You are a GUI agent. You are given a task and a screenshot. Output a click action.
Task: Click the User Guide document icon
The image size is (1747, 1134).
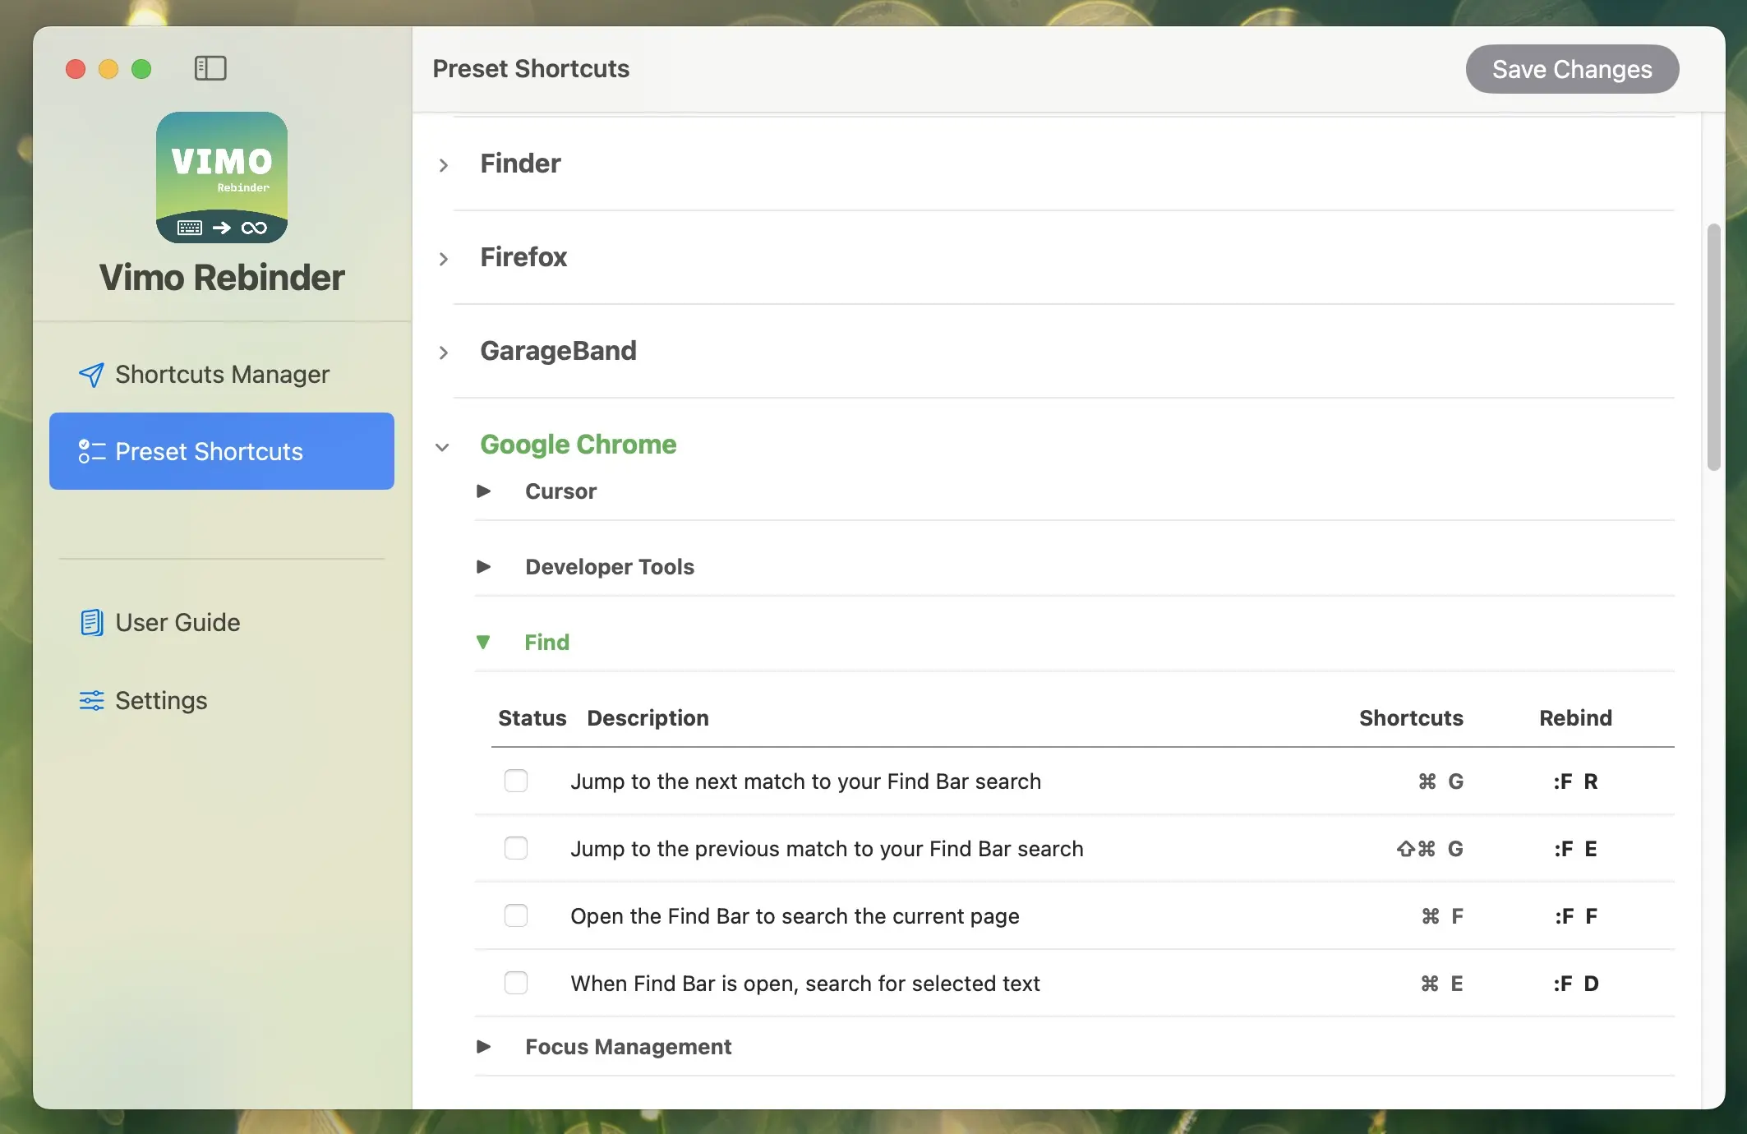pyautogui.click(x=91, y=623)
